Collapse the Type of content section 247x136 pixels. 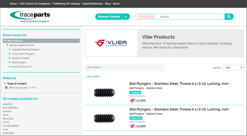point(5,84)
